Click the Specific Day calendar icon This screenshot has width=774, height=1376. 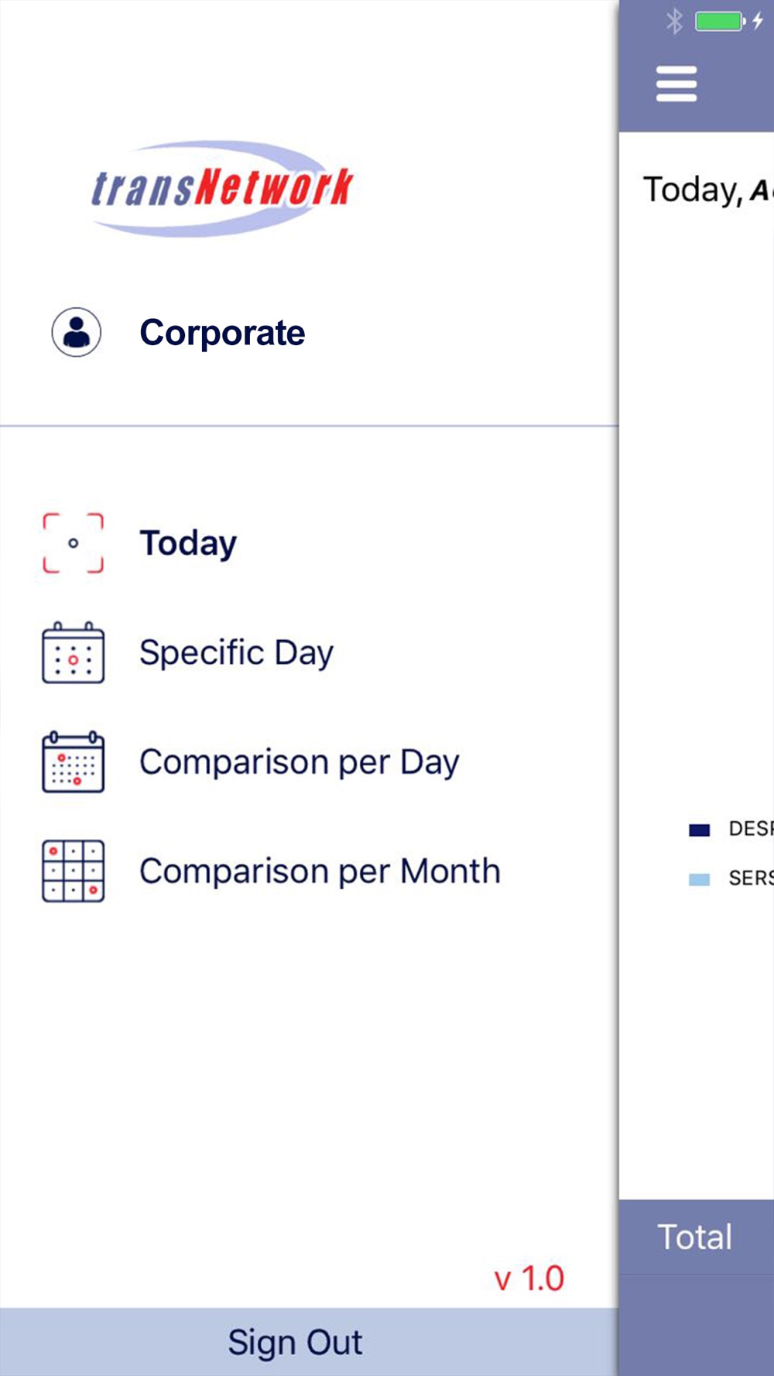point(73,653)
